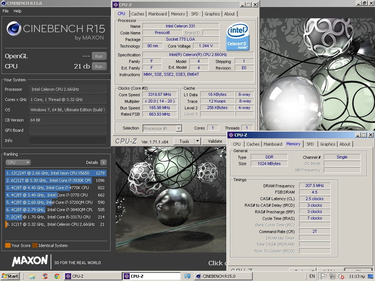Click the Intel Celeron D logo
Image resolution: width=375 pixels, height=281 pixels.
point(238,37)
